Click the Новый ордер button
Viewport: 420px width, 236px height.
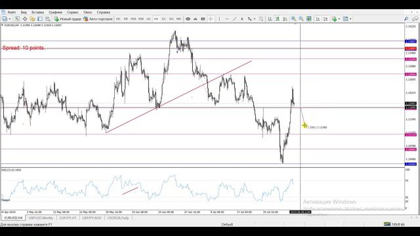click(x=68, y=19)
